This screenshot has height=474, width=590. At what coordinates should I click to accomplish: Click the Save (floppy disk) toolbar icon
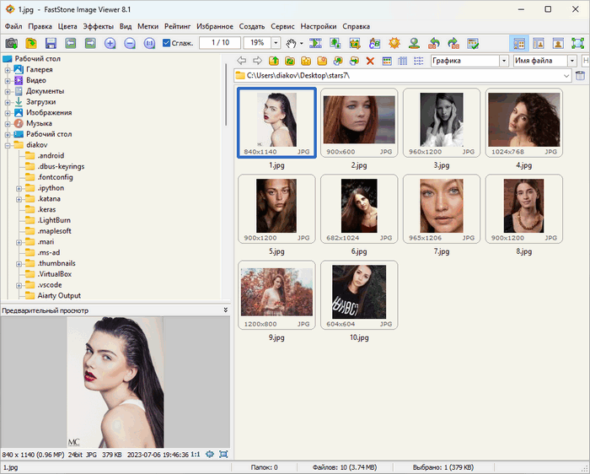point(51,43)
